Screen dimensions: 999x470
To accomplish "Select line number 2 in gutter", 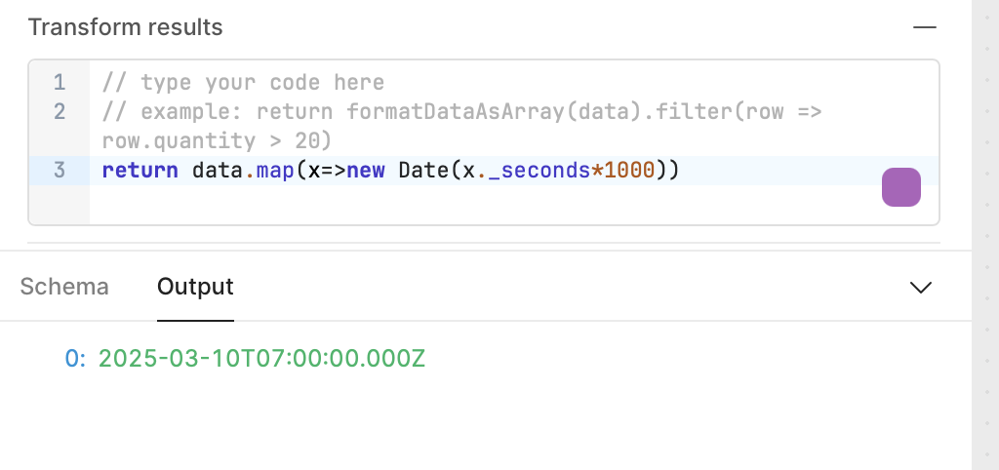I will point(60,111).
